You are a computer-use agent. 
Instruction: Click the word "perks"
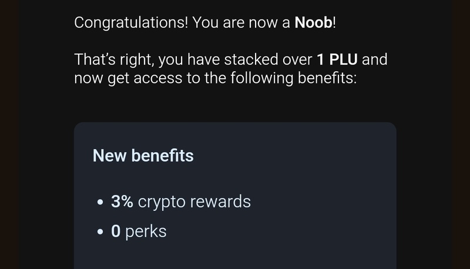(146, 231)
